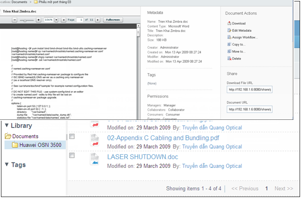The height and width of the screenshot is (198, 301).
Task: Tick the checkbox for 02-Appendix C Cabling
Action: point(72,137)
